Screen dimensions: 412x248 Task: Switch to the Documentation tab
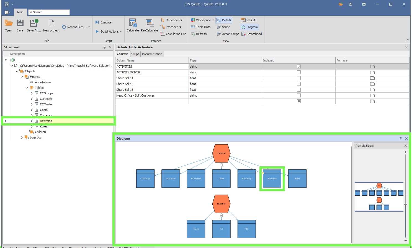coord(152,54)
